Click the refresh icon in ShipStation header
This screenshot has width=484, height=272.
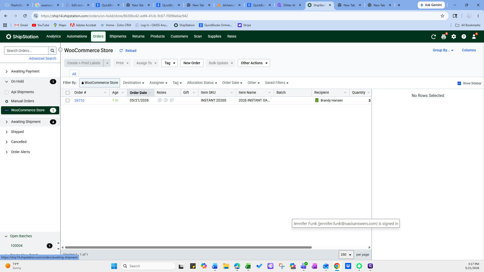coord(433,37)
